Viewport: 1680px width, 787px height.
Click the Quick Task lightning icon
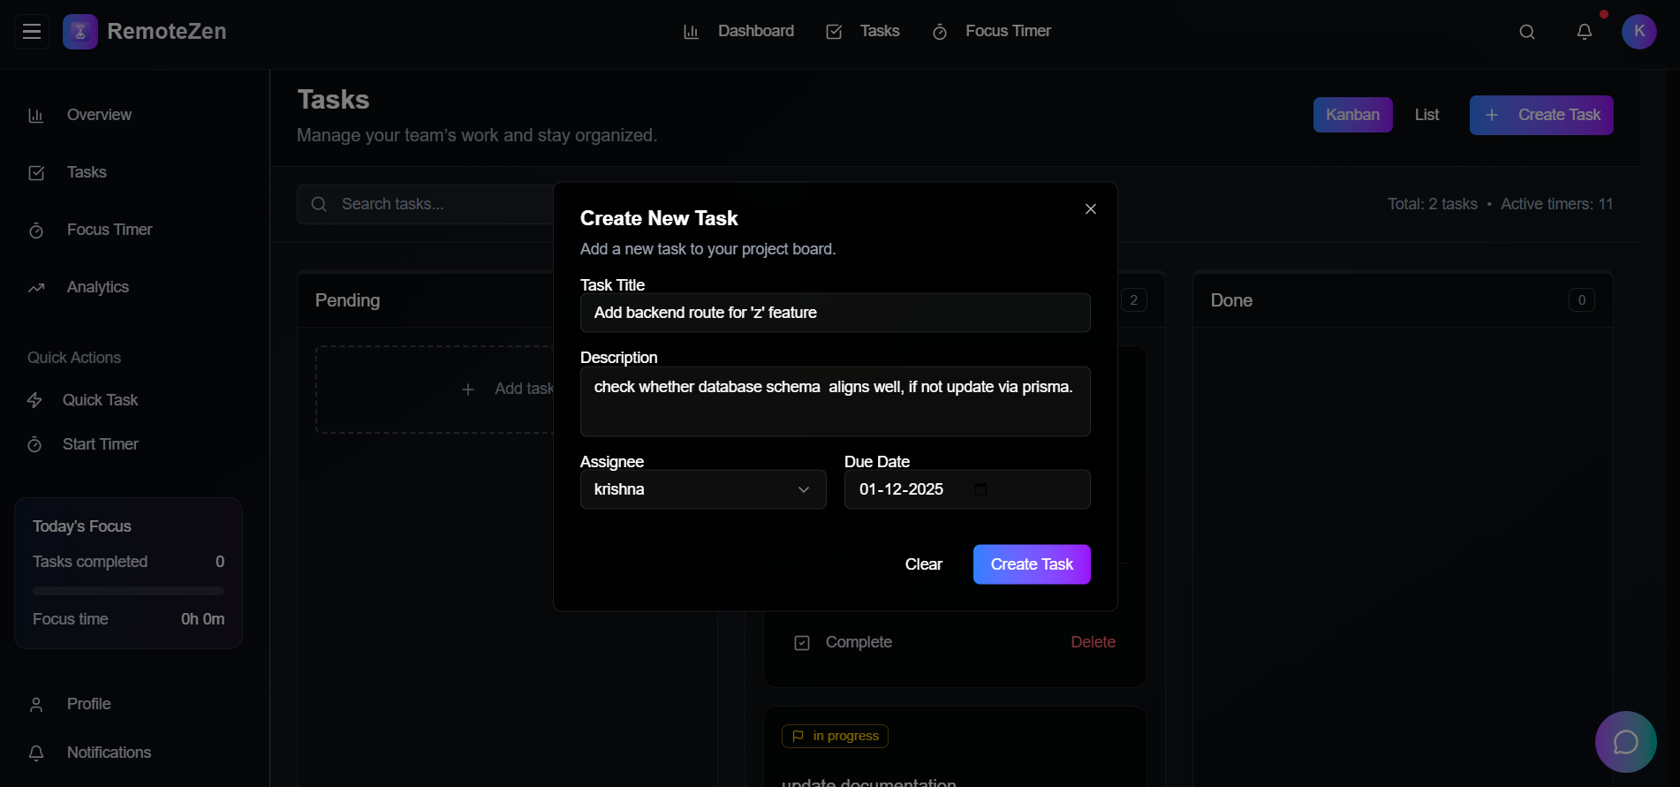[x=34, y=400]
